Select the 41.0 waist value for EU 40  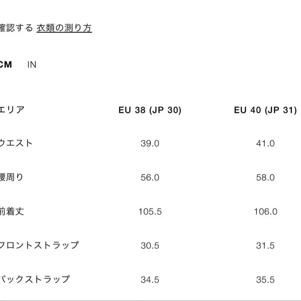coord(265,143)
